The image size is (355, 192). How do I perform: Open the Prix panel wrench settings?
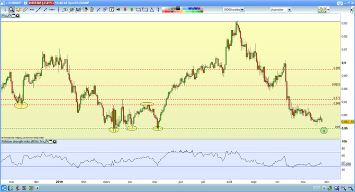tap(9, 16)
